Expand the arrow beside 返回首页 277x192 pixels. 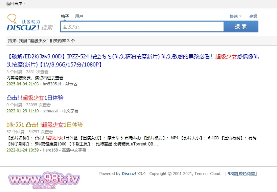pyautogui.click(x=25, y=4)
